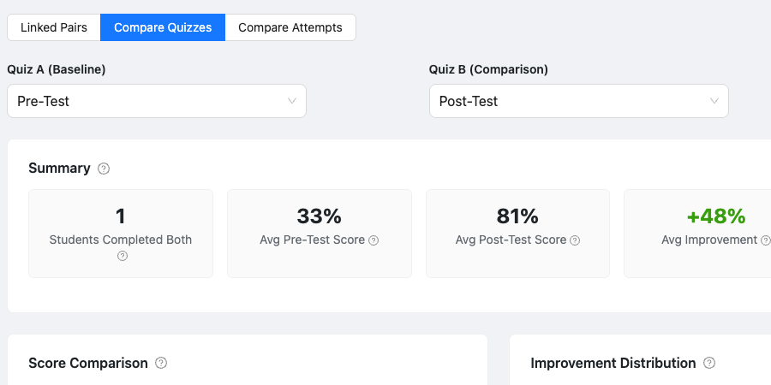
Task: Click help icon beside Avg Pre-Test Score
Action: coord(374,240)
